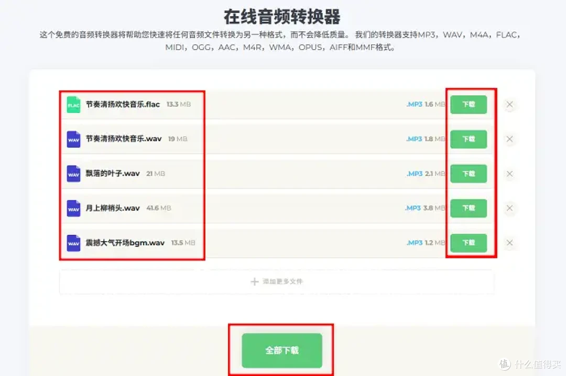Click the WAV file icon for 震撼大气开场bgm.wav
566x376 pixels.
coord(74,243)
